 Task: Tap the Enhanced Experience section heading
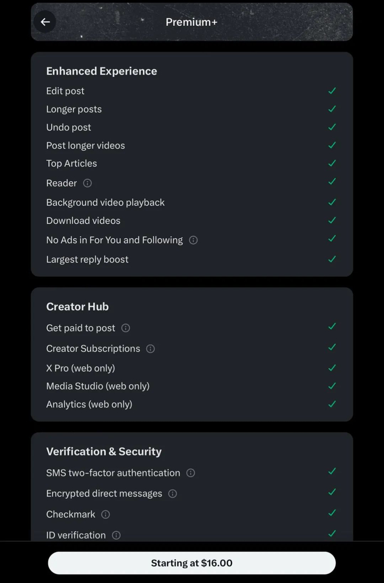point(101,71)
